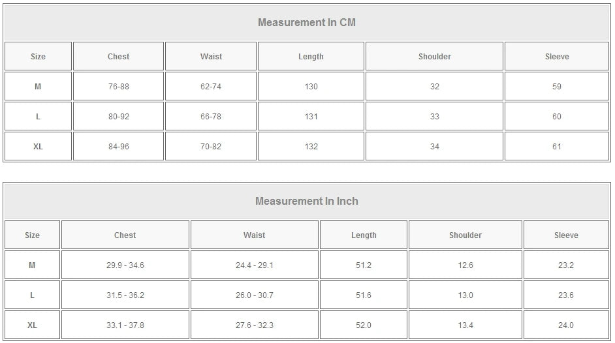The image size is (615, 343).
Task: Click the waist value 27.6 - 32.3
Action: (x=254, y=325)
